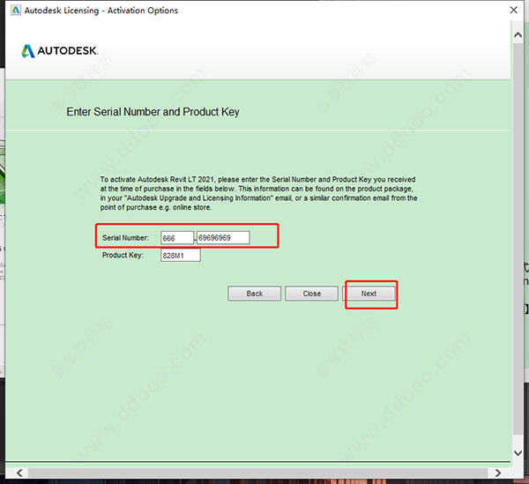The width and height of the screenshot is (529, 484).
Task: Click the activation instructions paragraph text
Action: (258, 193)
